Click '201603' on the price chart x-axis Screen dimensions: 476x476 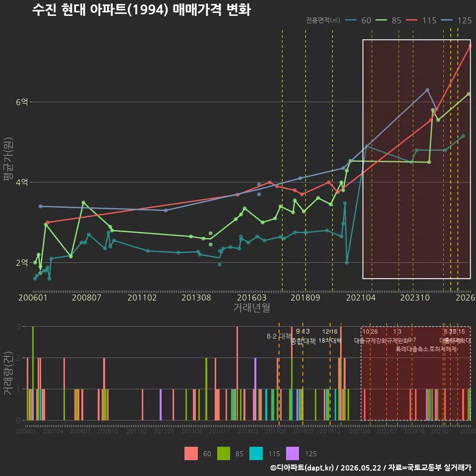click(252, 297)
